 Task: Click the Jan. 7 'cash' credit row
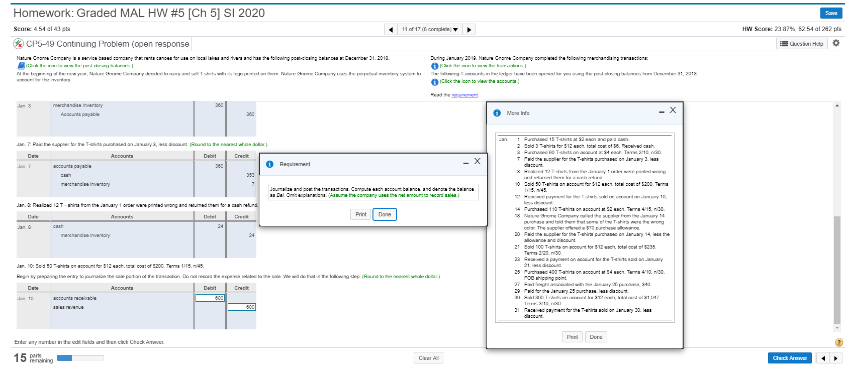[x=66, y=175]
